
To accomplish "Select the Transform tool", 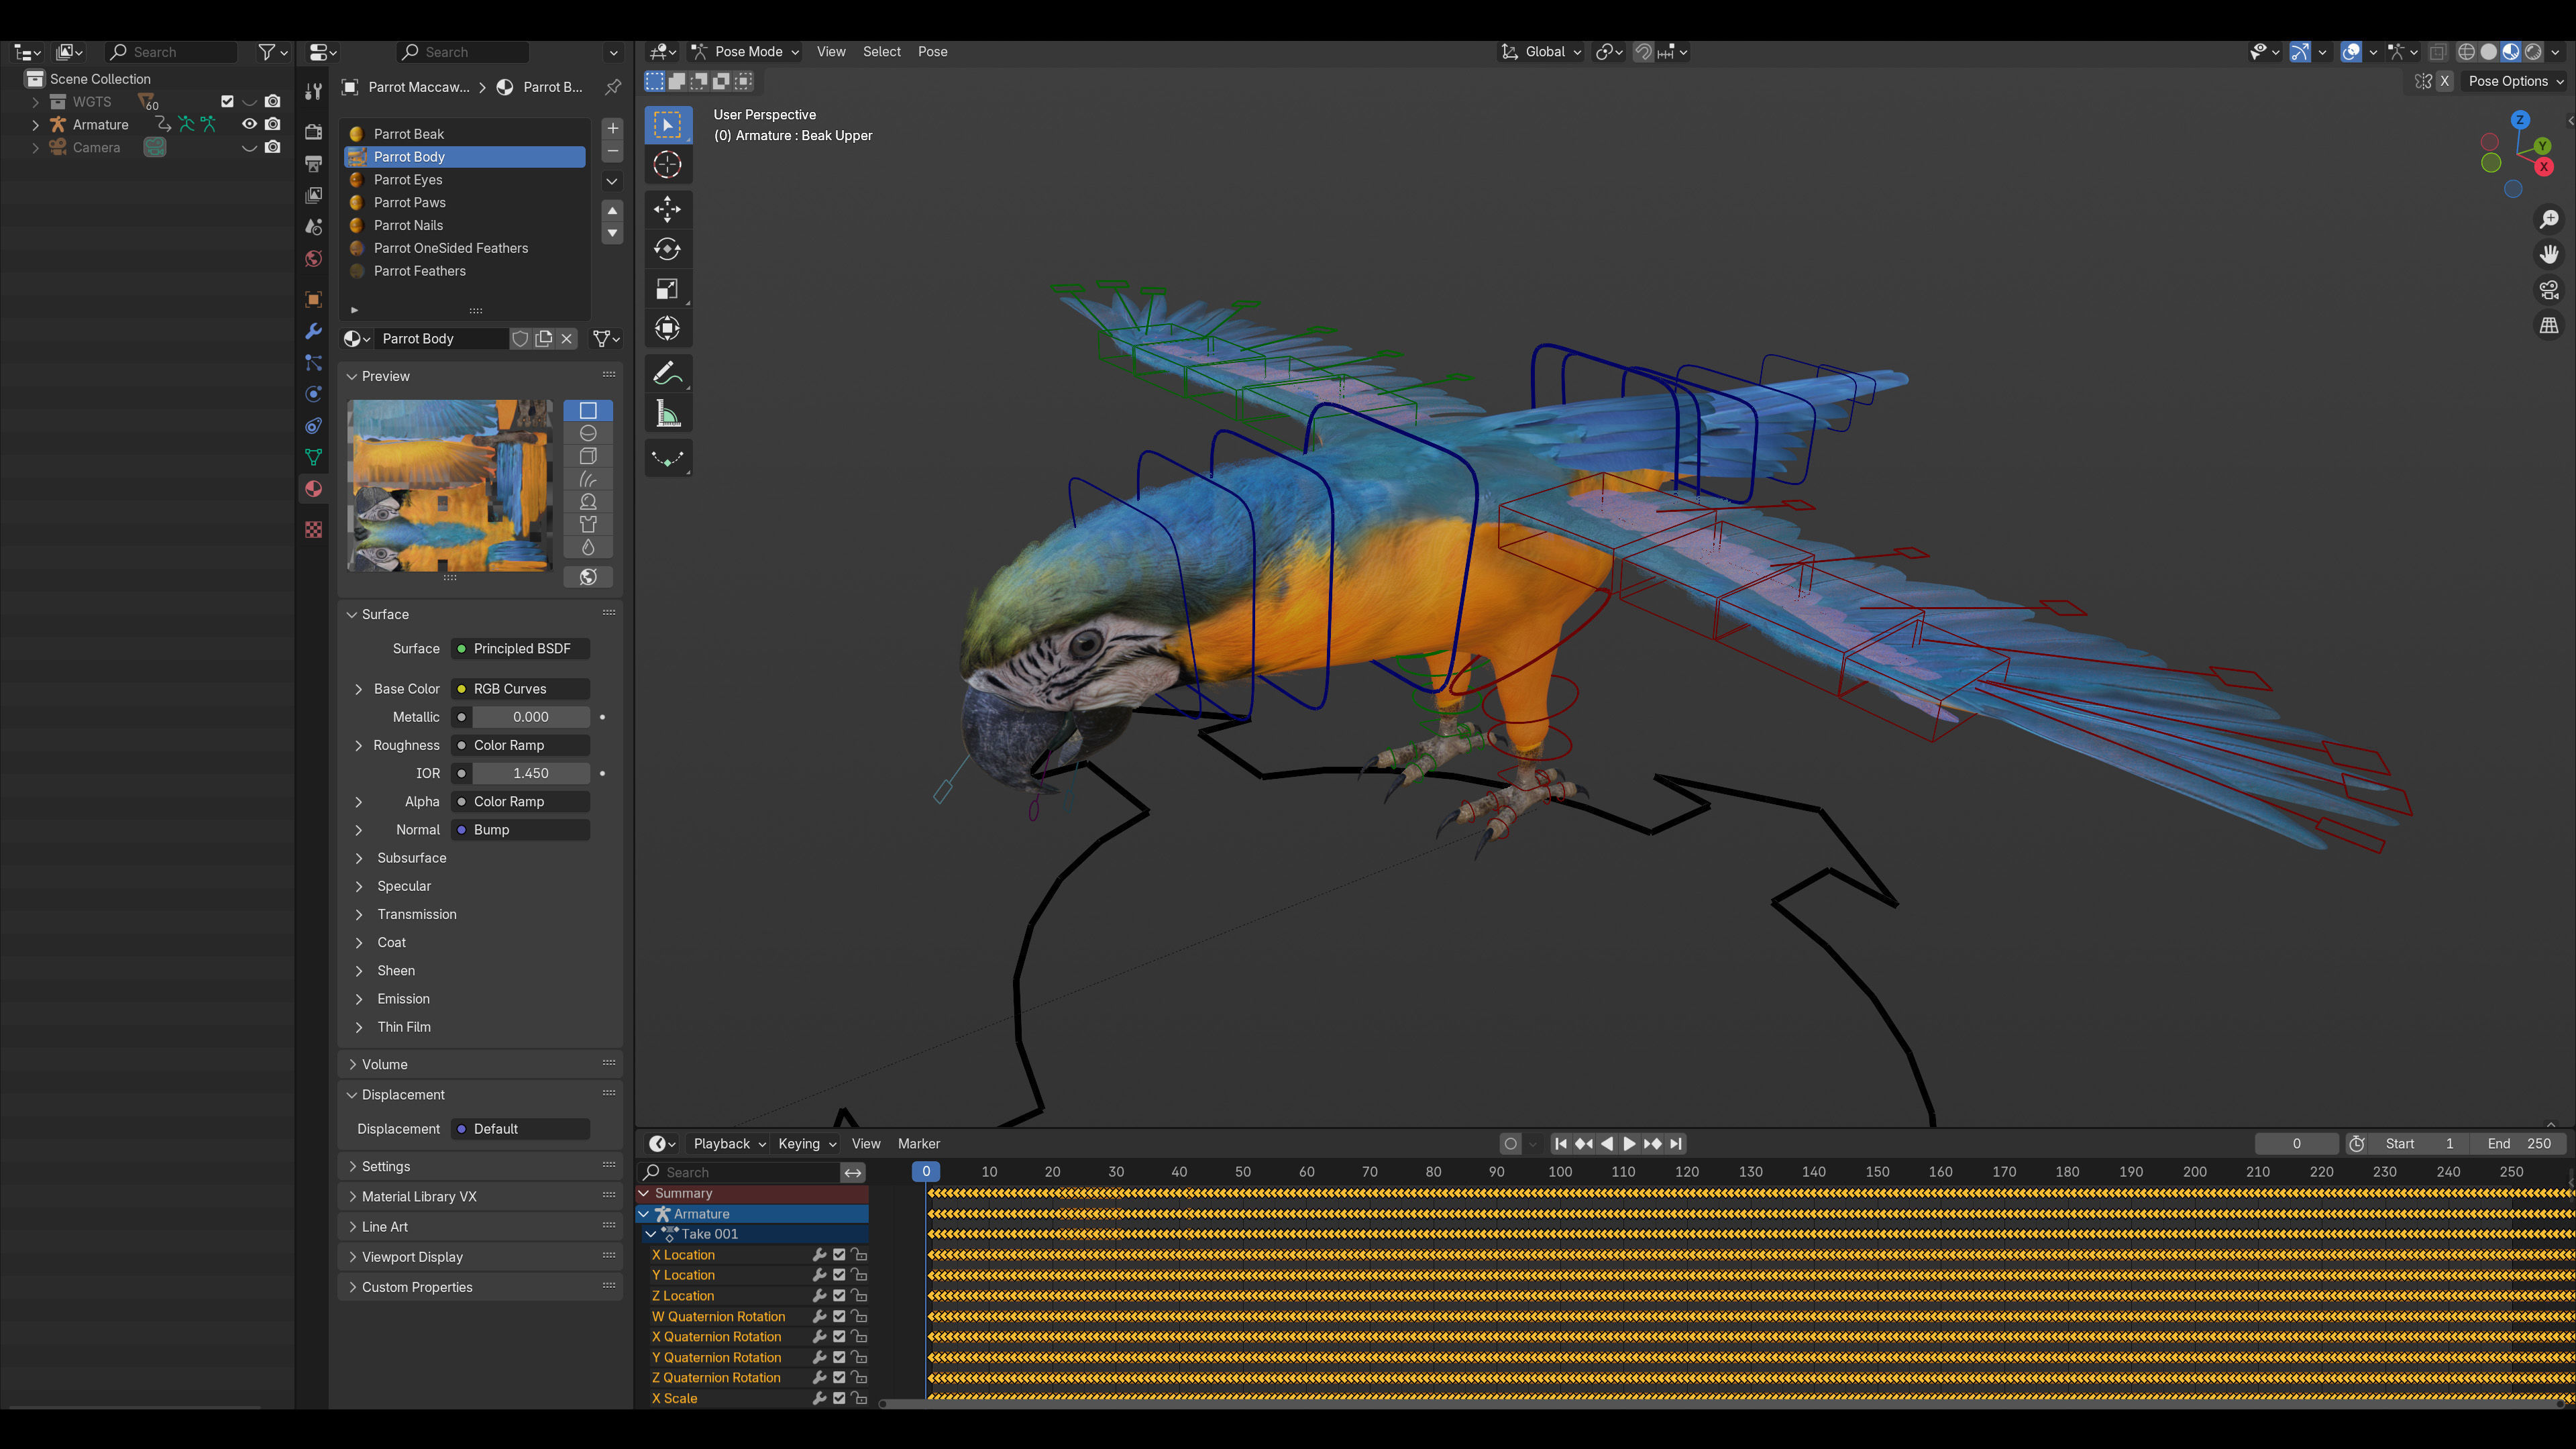I will click(x=667, y=328).
